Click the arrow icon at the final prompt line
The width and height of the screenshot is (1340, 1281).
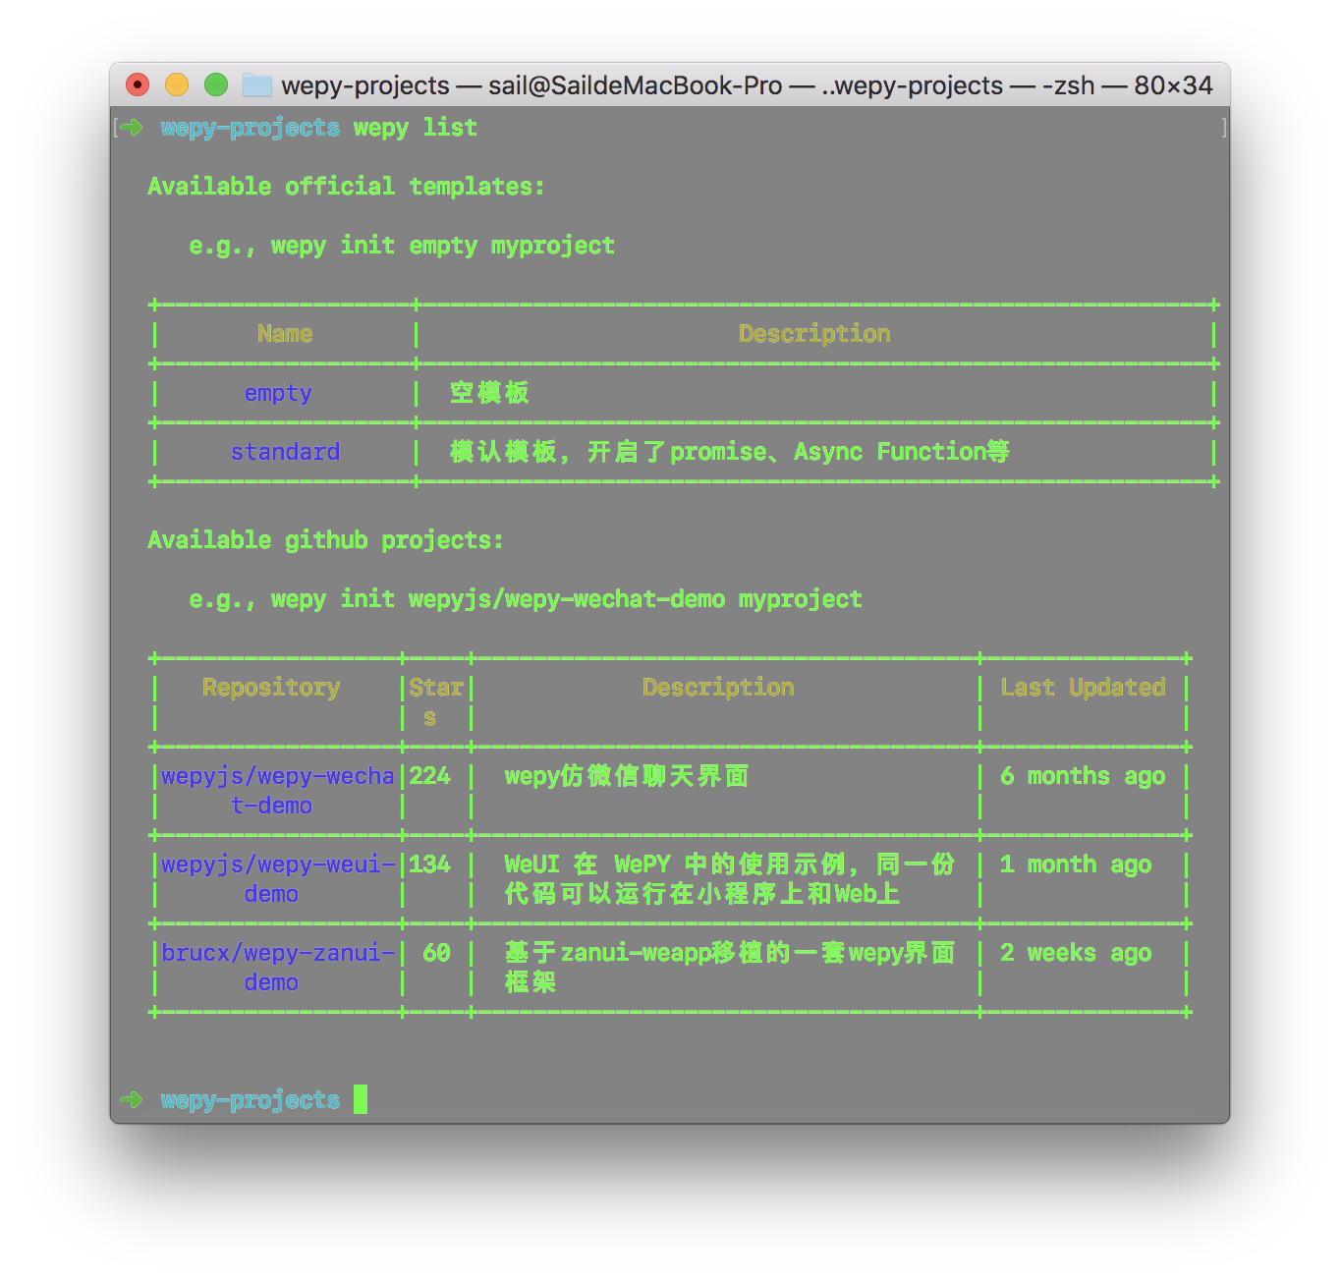[x=131, y=1100]
